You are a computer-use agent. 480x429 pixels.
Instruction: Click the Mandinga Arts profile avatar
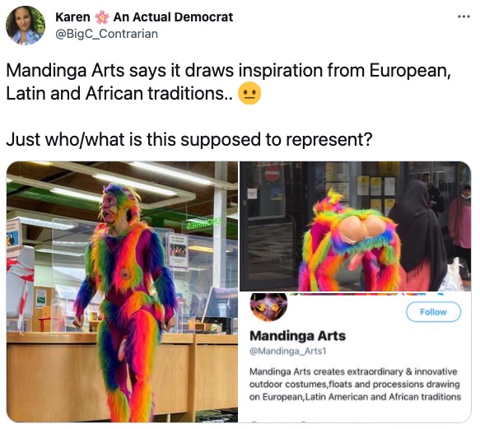268,306
